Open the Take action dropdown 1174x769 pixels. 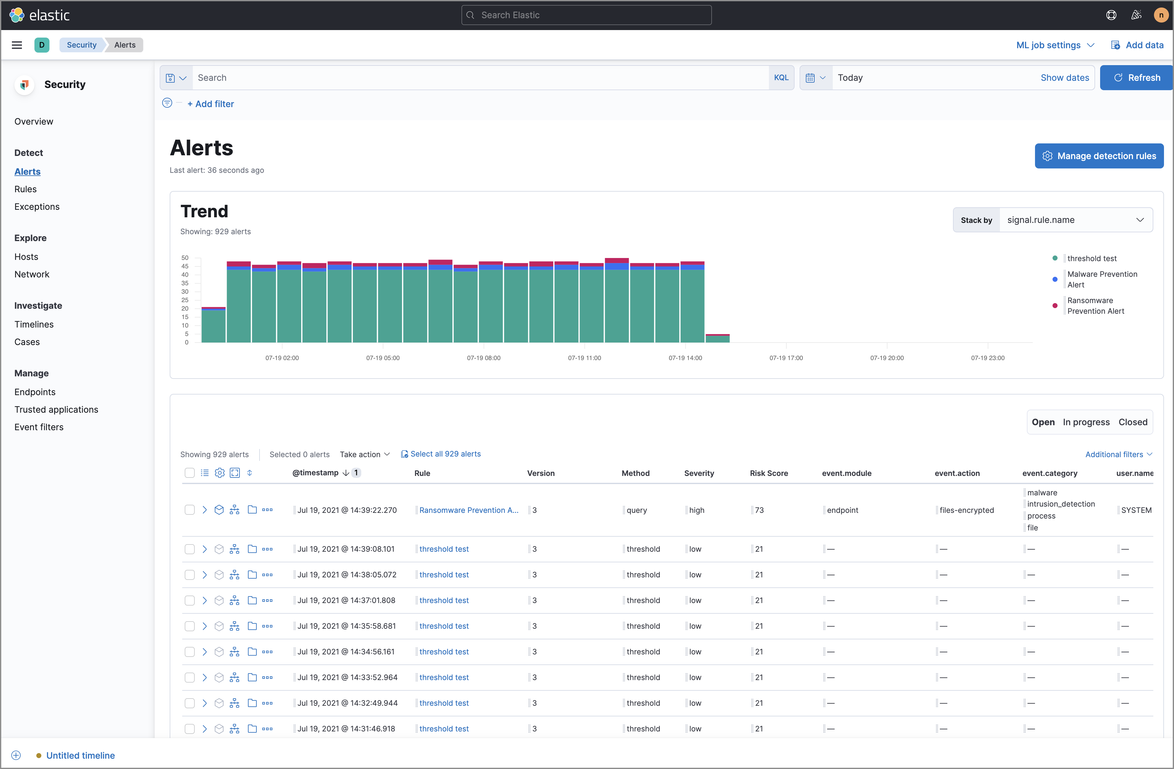point(364,454)
